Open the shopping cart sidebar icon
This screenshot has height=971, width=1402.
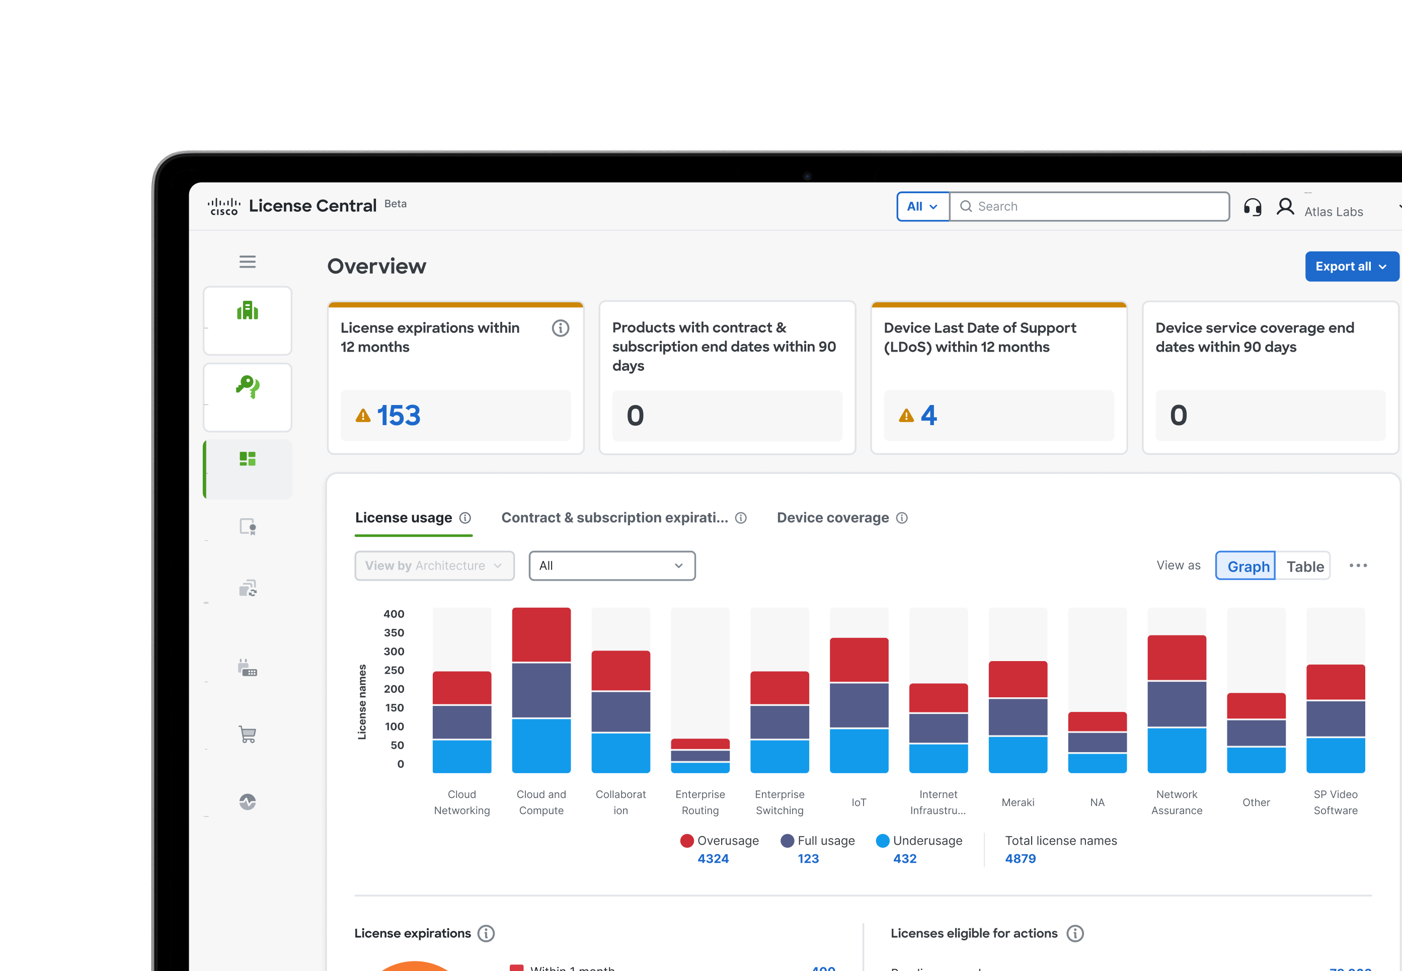click(x=247, y=735)
